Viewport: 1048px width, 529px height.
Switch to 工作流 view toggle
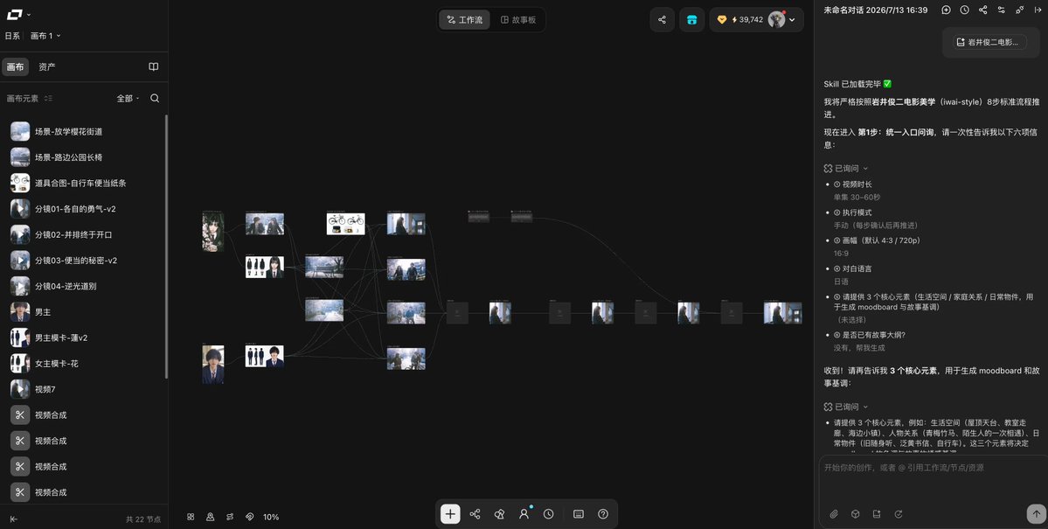[x=464, y=20]
